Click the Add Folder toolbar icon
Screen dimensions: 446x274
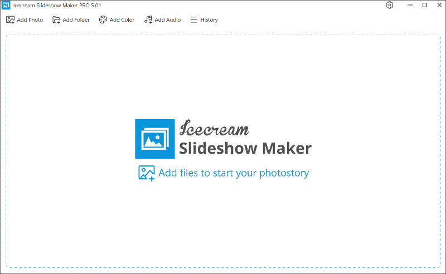tap(56, 20)
